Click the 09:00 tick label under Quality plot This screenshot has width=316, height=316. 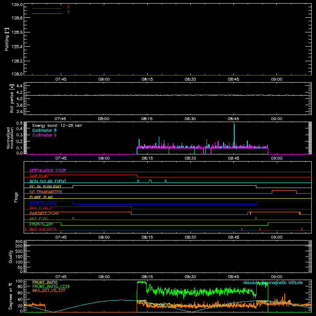[x=276, y=277]
